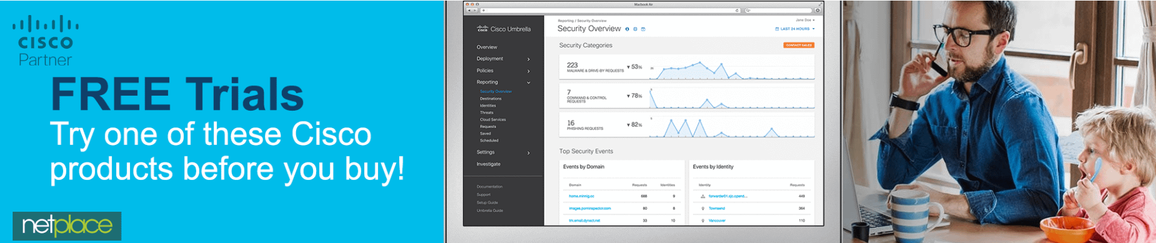Click the globe icon beside Security Overview title
Image resolution: width=1156 pixels, height=243 pixels.
pyautogui.click(x=635, y=29)
